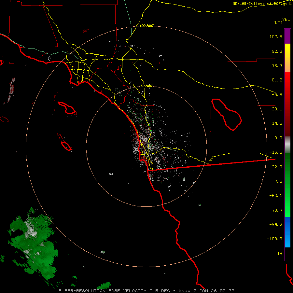Click the 61.2 velocity scale value
293x293 pixels.
(x=277, y=80)
